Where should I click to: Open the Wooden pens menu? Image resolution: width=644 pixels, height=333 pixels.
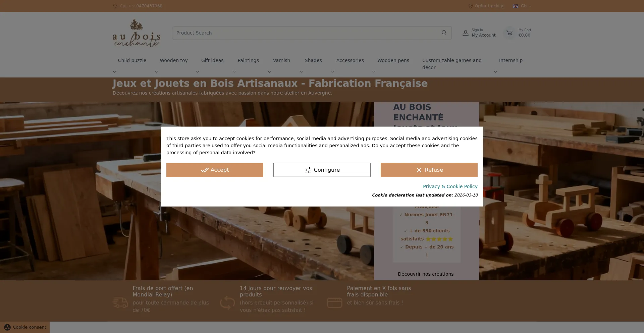click(x=393, y=60)
